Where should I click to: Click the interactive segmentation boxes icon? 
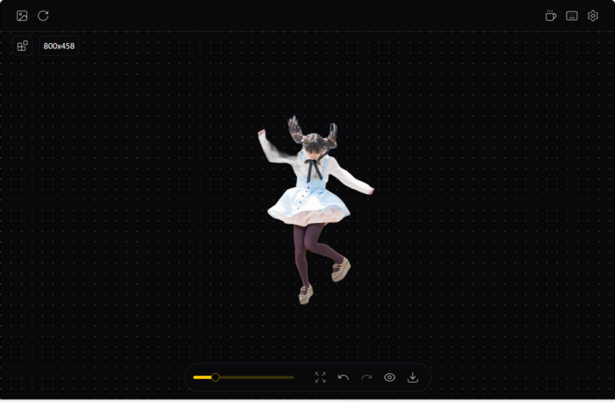[22, 46]
